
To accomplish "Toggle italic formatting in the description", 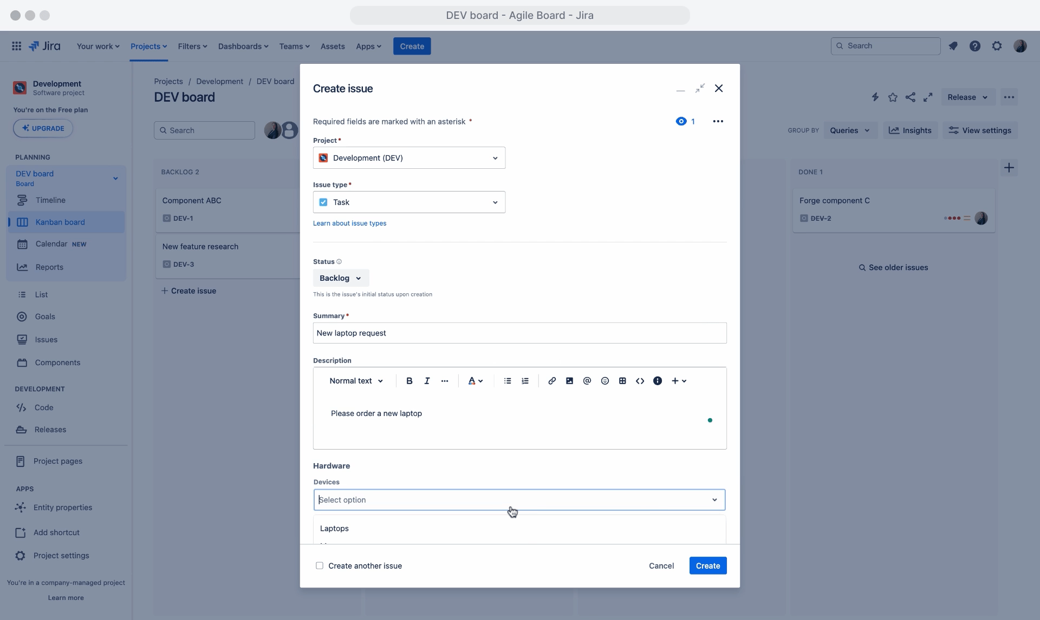I will [x=427, y=380].
